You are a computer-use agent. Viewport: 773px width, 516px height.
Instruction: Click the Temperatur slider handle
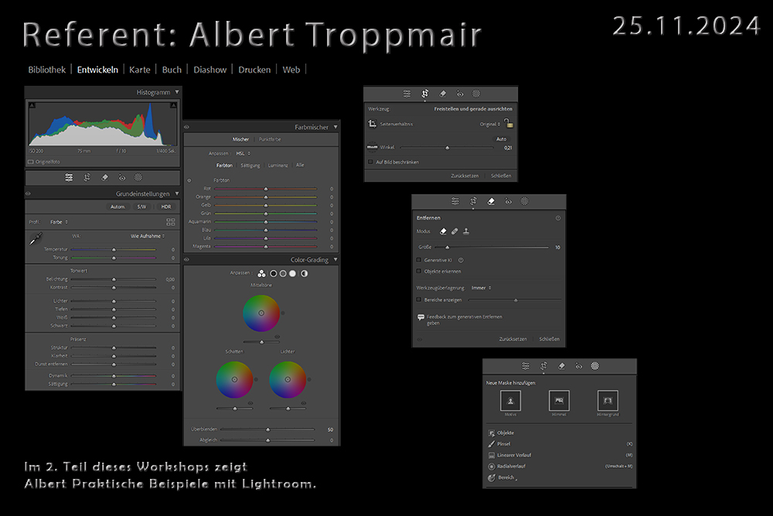click(x=114, y=250)
